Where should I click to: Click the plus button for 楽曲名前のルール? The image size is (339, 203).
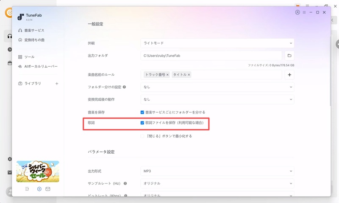(289, 75)
